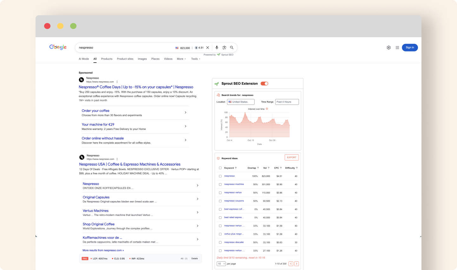Open Google Lens camera search icon
457x270 pixels.
224,47
